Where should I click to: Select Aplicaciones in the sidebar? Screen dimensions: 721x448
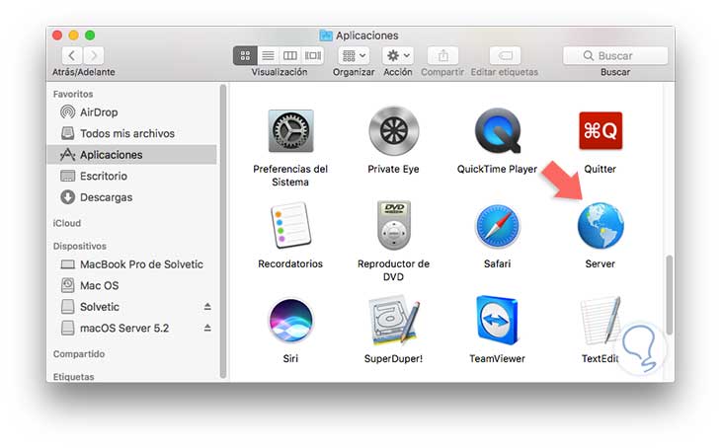click(x=131, y=155)
